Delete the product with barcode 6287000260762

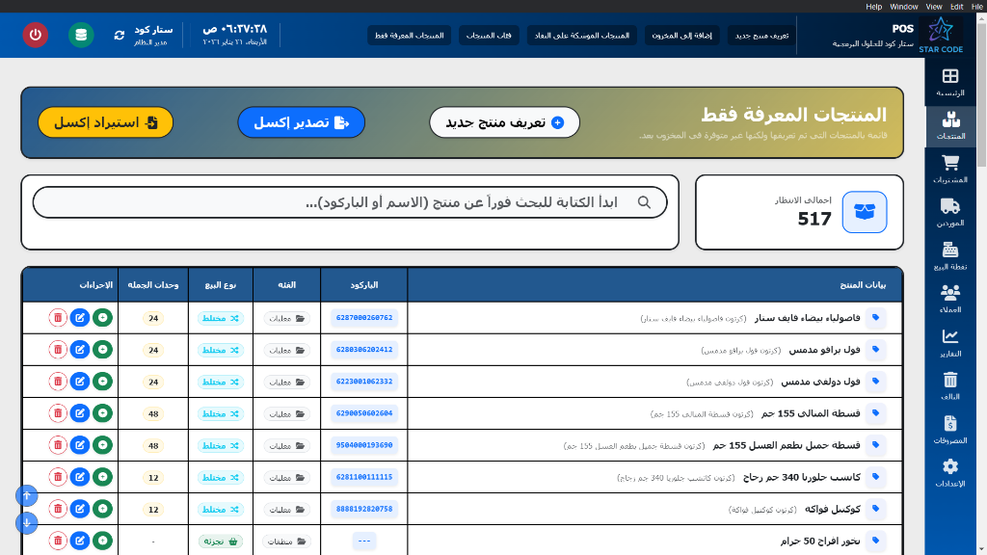[x=58, y=318]
